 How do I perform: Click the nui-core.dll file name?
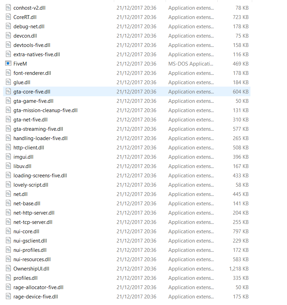click(x=26, y=232)
